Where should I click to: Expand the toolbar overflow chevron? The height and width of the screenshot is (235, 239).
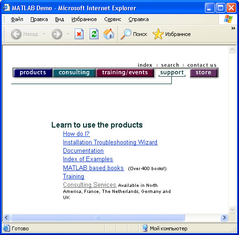tap(233, 28)
